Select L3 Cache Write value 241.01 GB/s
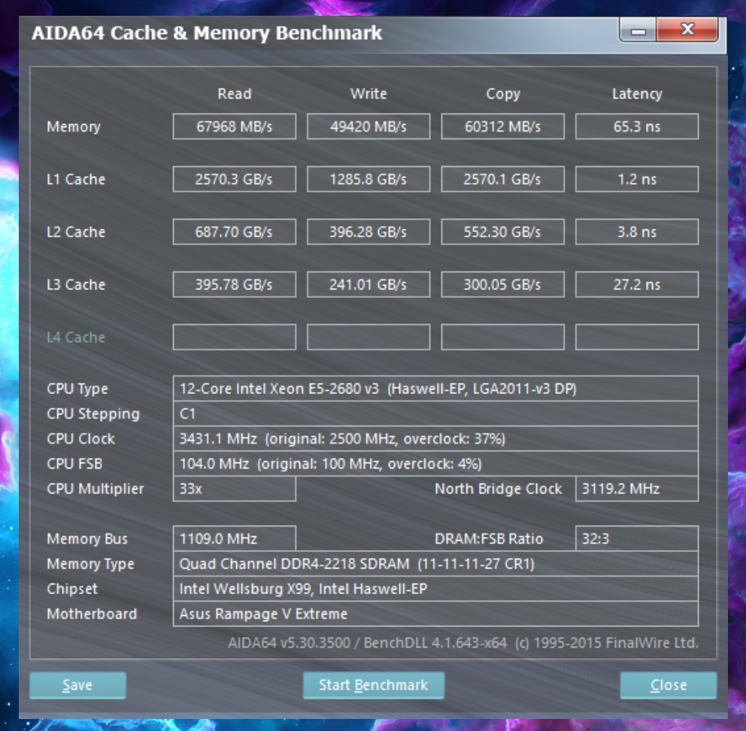746x731 pixels. (368, 284)
